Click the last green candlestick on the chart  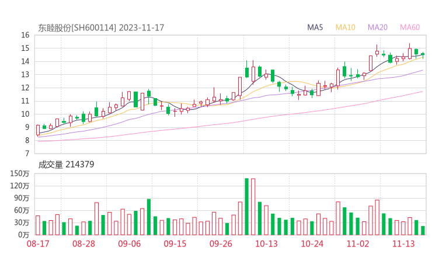pyautogui.click(x=423, y=54)
